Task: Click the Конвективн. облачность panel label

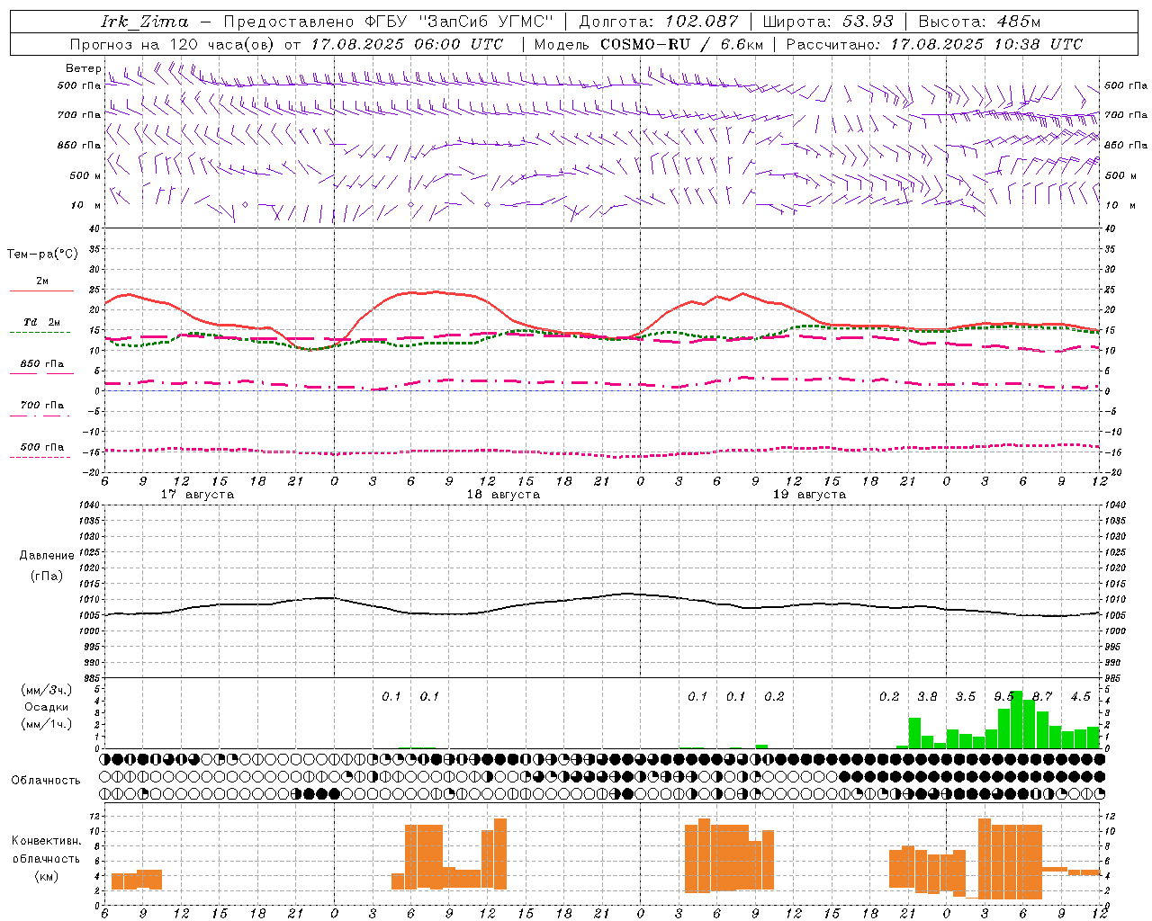Action: 46,849
